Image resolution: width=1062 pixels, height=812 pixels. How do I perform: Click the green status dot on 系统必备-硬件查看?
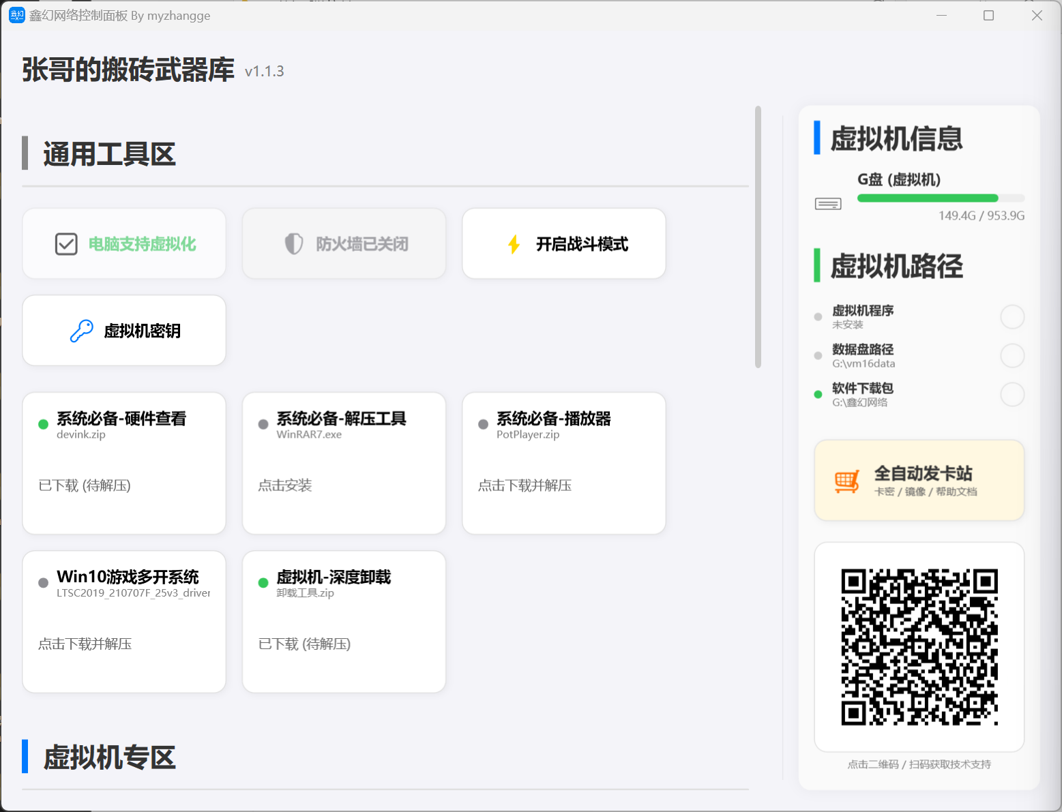point(43,424)
